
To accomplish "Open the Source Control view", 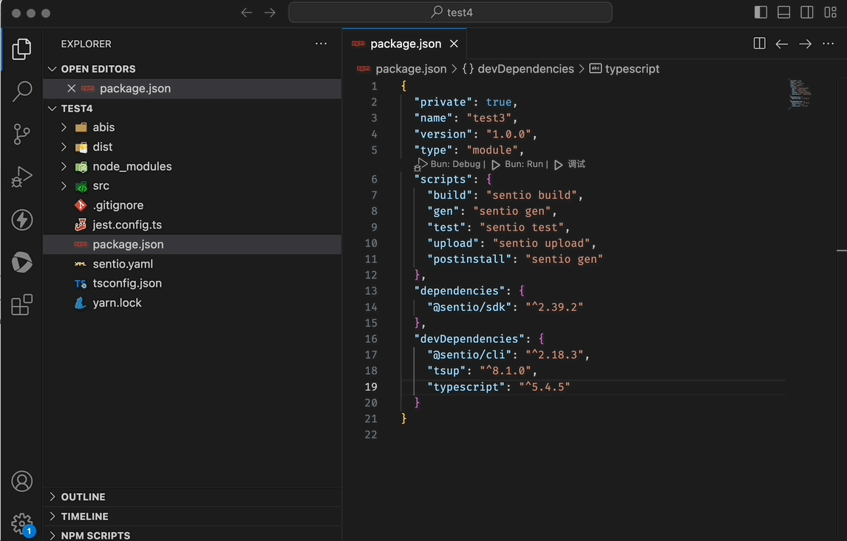I will click(21, 134).
